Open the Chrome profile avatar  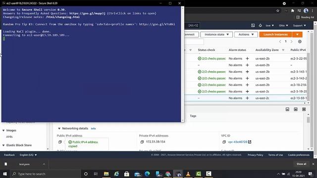pos(306,11)
